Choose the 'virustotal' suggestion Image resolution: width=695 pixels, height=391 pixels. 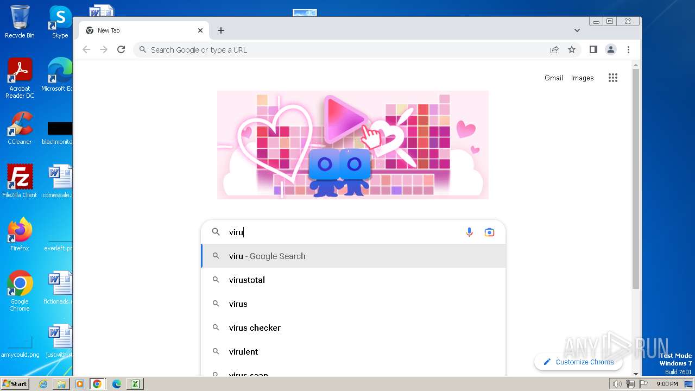click(353, 280)
